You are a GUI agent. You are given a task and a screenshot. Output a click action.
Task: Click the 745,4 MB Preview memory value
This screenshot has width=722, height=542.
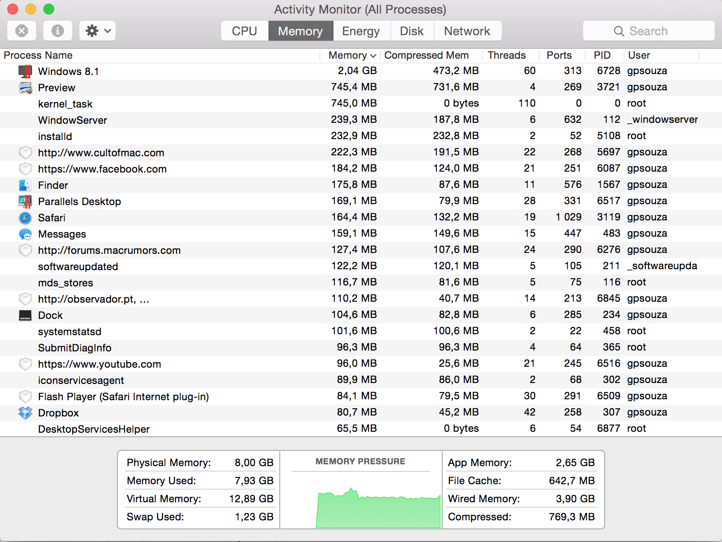pyautogui.click(x=354, y=87)
